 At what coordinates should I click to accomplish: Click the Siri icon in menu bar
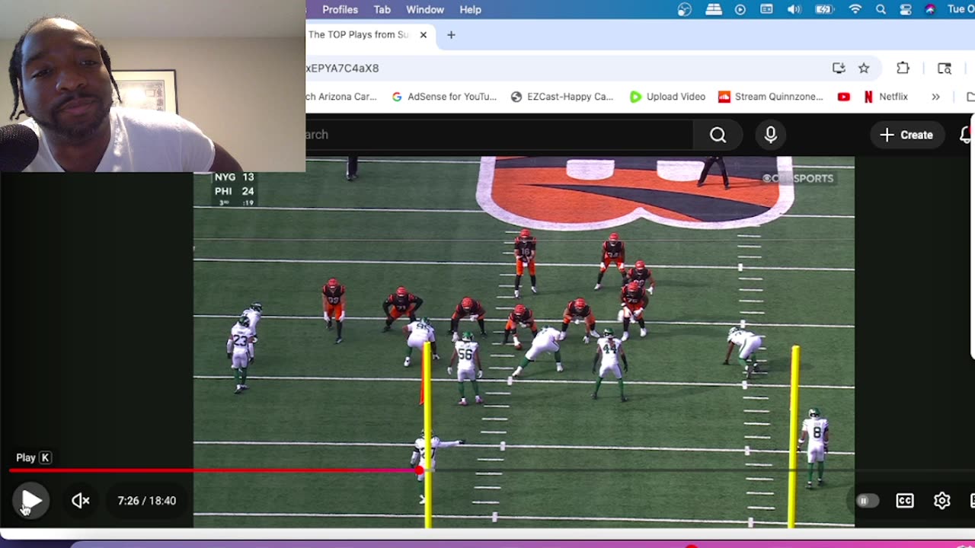point(930,10)
